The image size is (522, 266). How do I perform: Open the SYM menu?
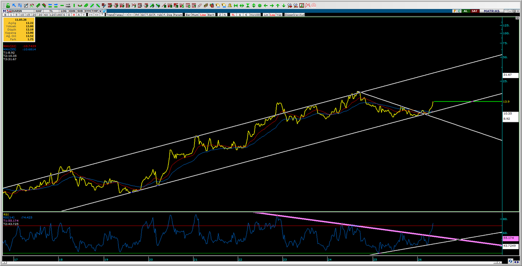pos(88,10)
